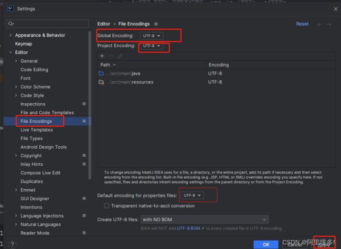
Task: Expand the Emmet node
Action: 16,190
